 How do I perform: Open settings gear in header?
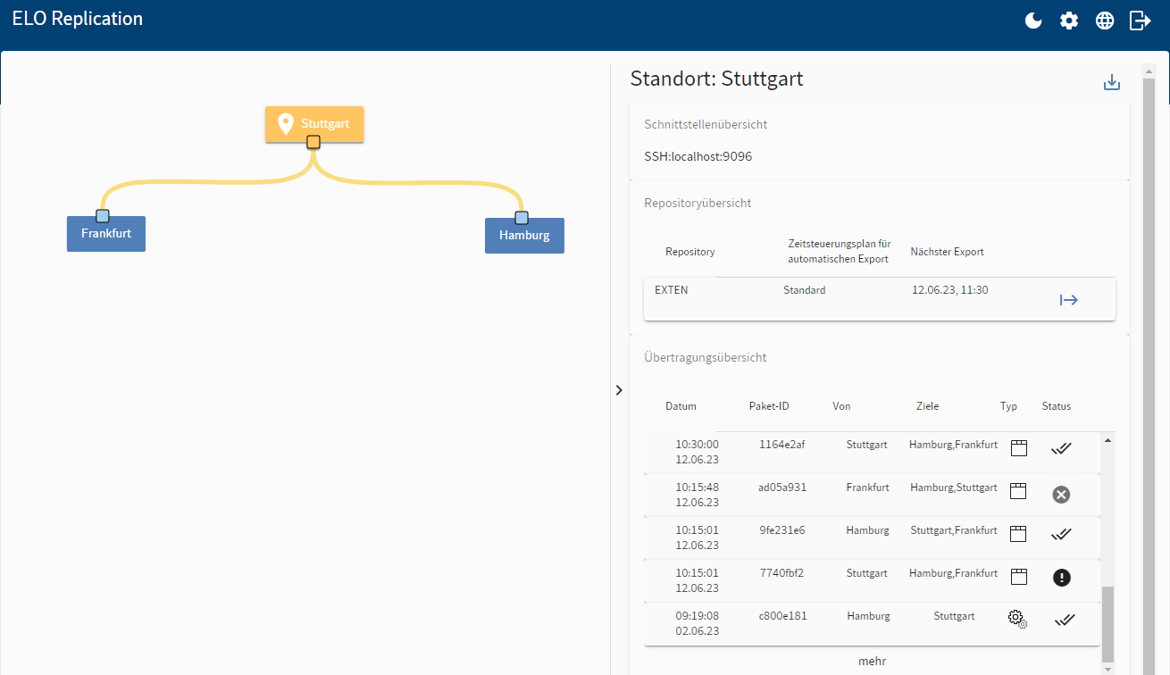[x=1069, y=21]
